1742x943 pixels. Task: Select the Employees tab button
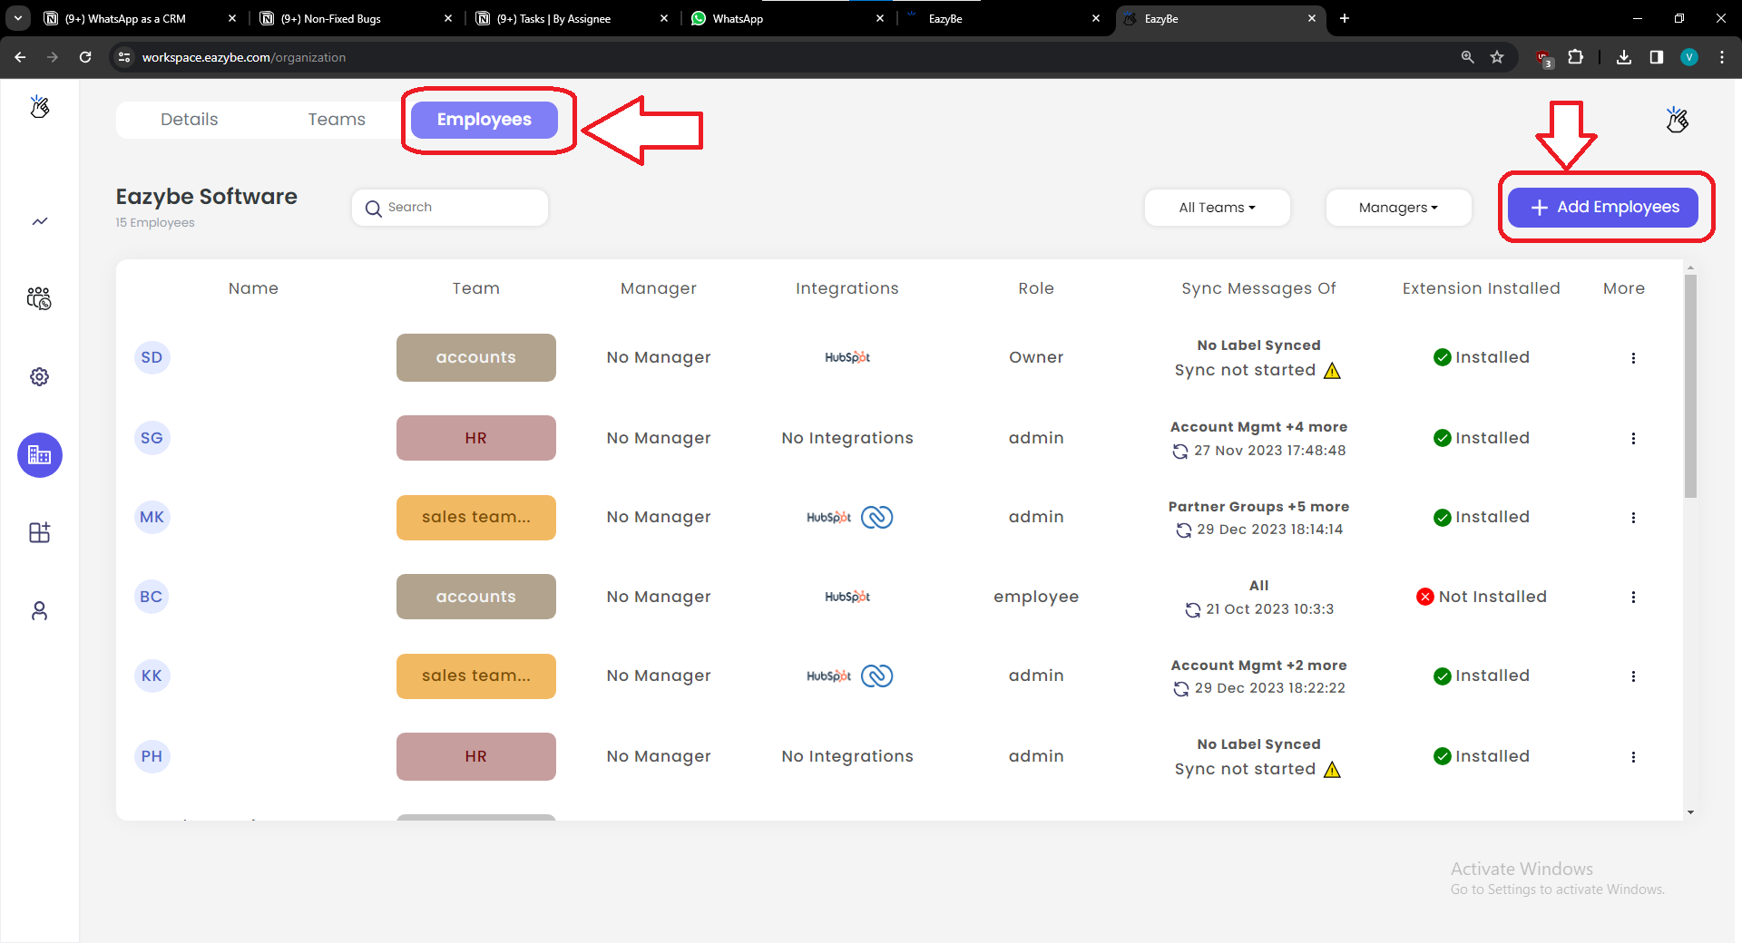coord(484,120)
